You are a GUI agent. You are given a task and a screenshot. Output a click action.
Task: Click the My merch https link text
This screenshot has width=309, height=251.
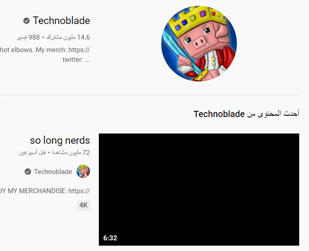tap(63, 50)
